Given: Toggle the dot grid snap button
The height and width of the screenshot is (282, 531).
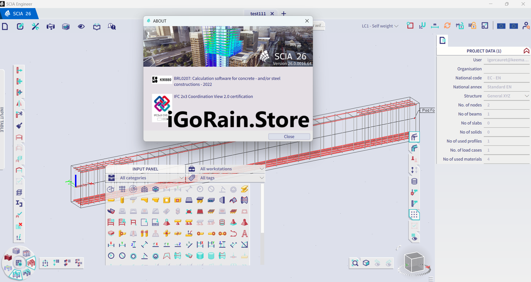Looking at the screenshot, I should (414, 214).
